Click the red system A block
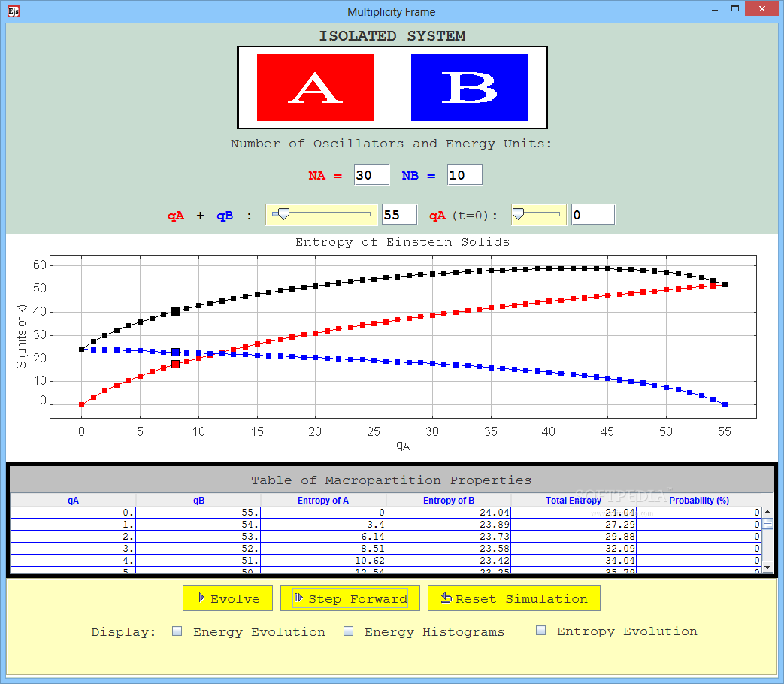 [315, 87]
